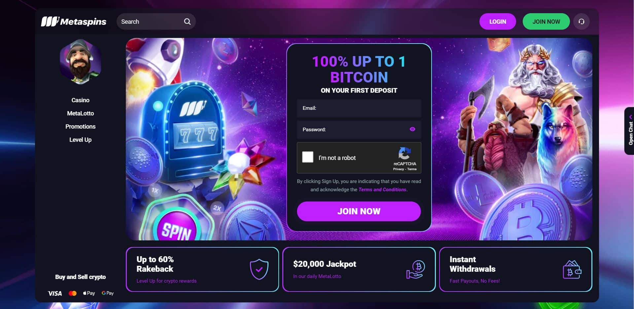Click the Google Pay icon
Viewport: 634px width, 309px height.
(108, 293)
